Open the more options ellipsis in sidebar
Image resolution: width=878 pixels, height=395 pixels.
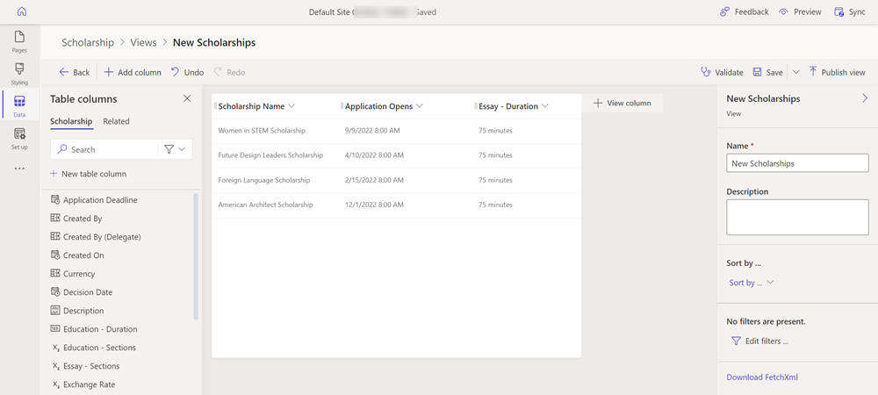coord(19,168)
